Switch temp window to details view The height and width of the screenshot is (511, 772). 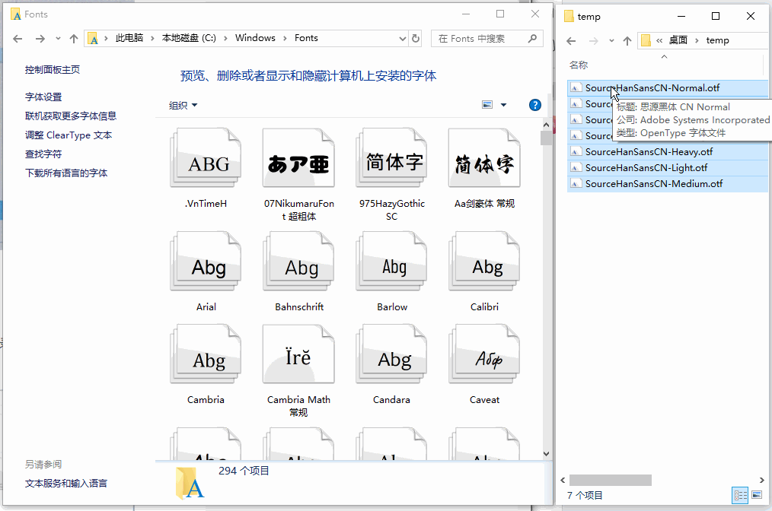[x=741, y=495]
